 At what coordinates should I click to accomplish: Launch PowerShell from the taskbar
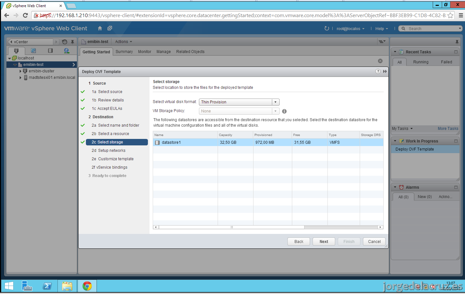[x=47, y=286]
